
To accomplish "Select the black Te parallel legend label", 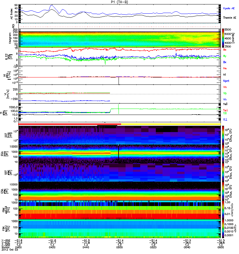I will point(225,104).
